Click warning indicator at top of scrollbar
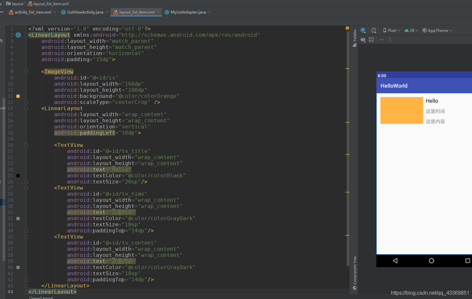Viewport: 472px width, 299px height. tap(347, 28)
